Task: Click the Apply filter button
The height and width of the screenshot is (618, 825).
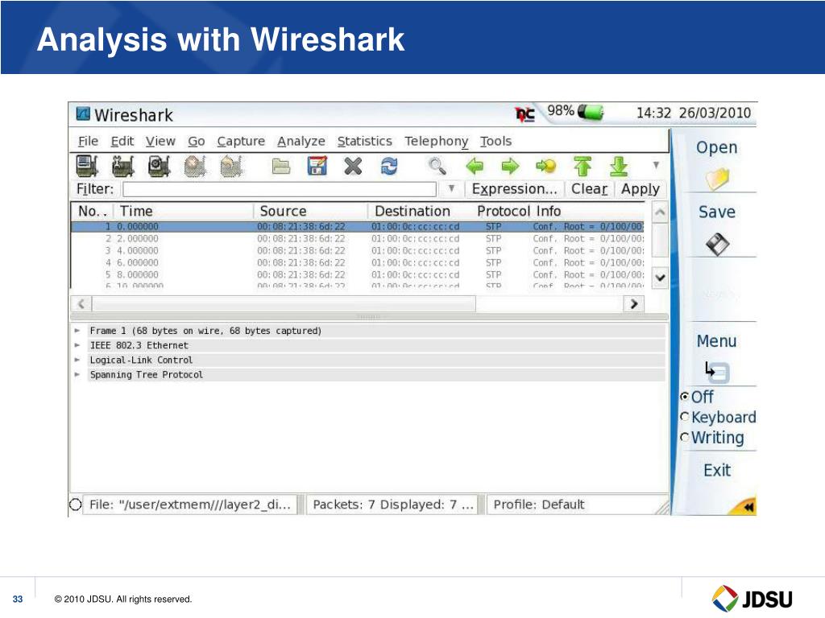Action: tap(640, 188)
